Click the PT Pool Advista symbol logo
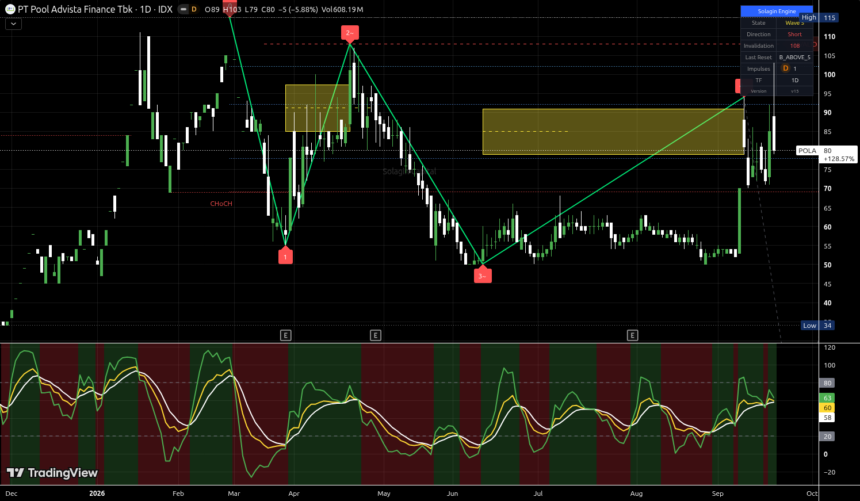This screenshot has width=860, height=501. point(10,9)
